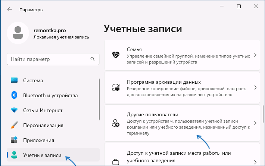Screen dimensions: 265x166
Task: Click the remontka.pro account name
Action: (50, 30)
